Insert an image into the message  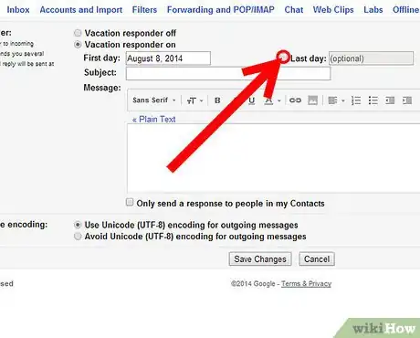coord(312,100)
